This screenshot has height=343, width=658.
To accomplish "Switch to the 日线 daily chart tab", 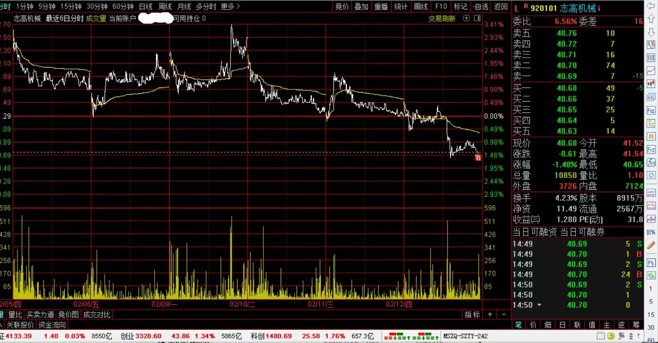I will tap(146, 6).
